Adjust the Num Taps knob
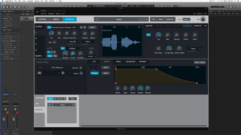241x135 pixels. 158,48
